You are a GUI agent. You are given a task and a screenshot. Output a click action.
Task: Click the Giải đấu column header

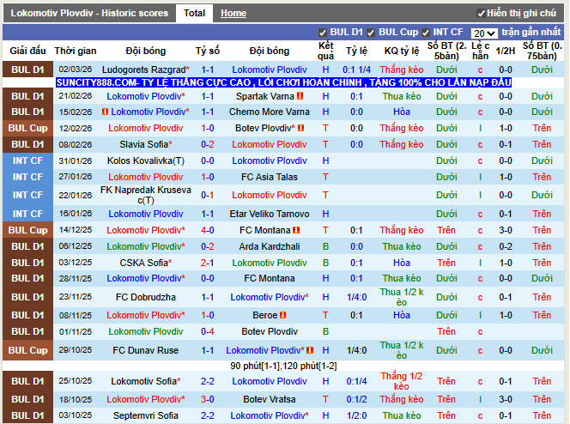[27, 51]
